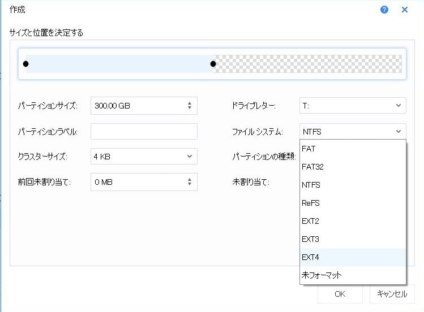
Task: Click the パーティションラベル text field
Action: pyautogui.click(x=144, y=132)
